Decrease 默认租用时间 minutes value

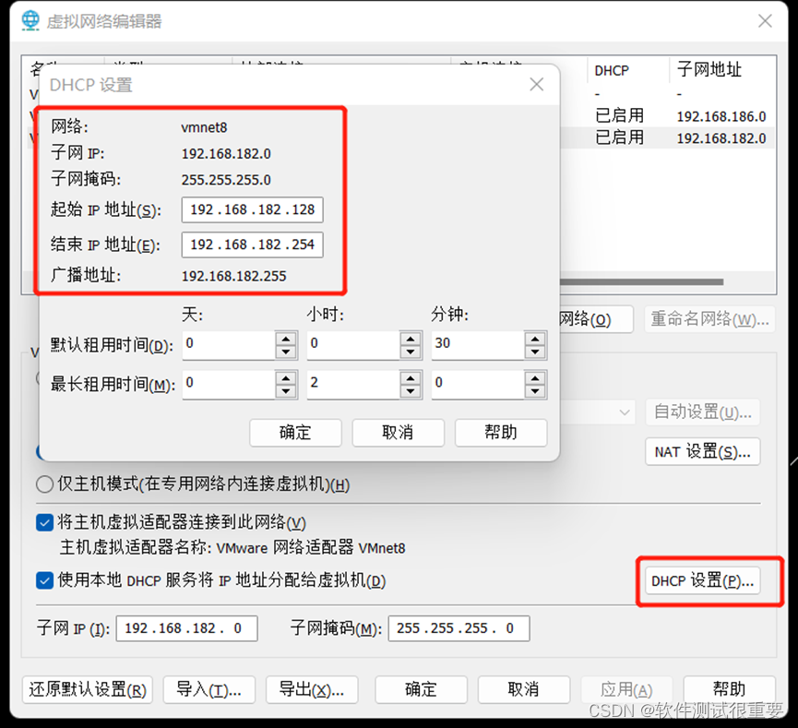[535, 352]
